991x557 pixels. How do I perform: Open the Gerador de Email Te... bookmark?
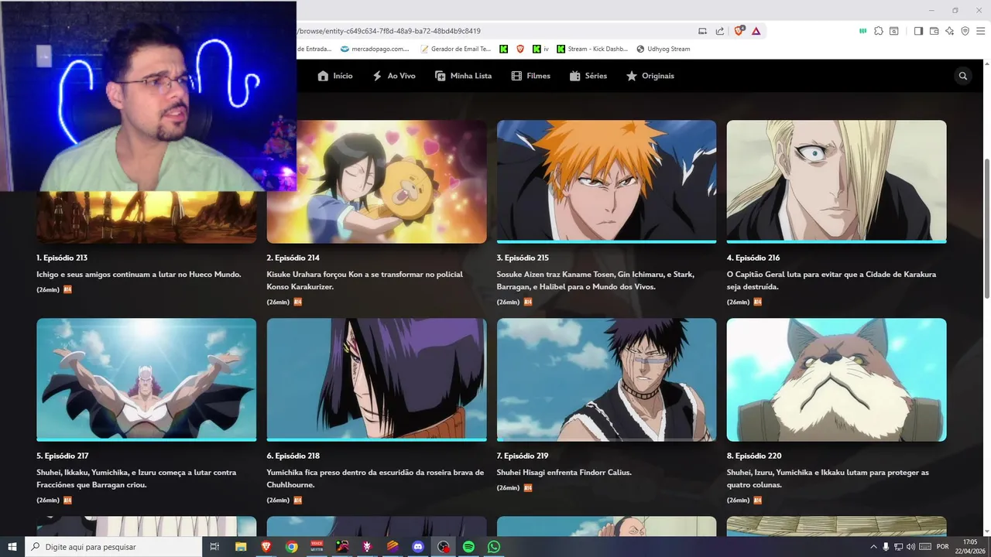[x=455, y=49]
